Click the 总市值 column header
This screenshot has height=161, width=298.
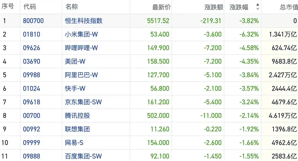[x=289, y=7]
